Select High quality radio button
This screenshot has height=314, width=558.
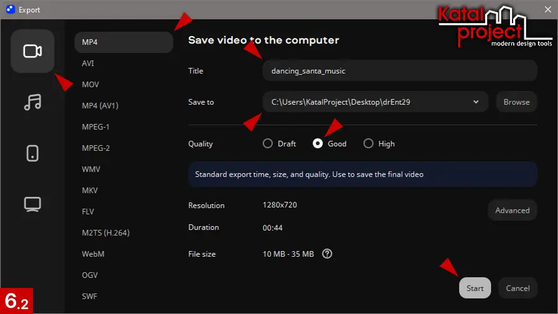[368, 144]
